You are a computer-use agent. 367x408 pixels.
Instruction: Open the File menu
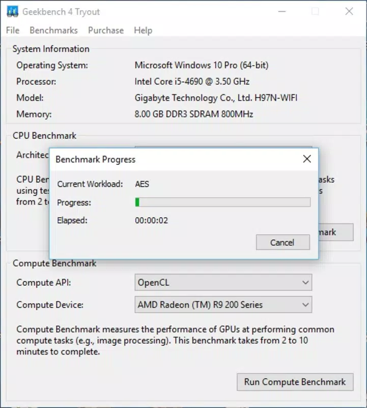(13, 31)
